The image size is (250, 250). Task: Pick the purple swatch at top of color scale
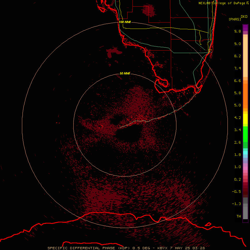click(245, 28)
